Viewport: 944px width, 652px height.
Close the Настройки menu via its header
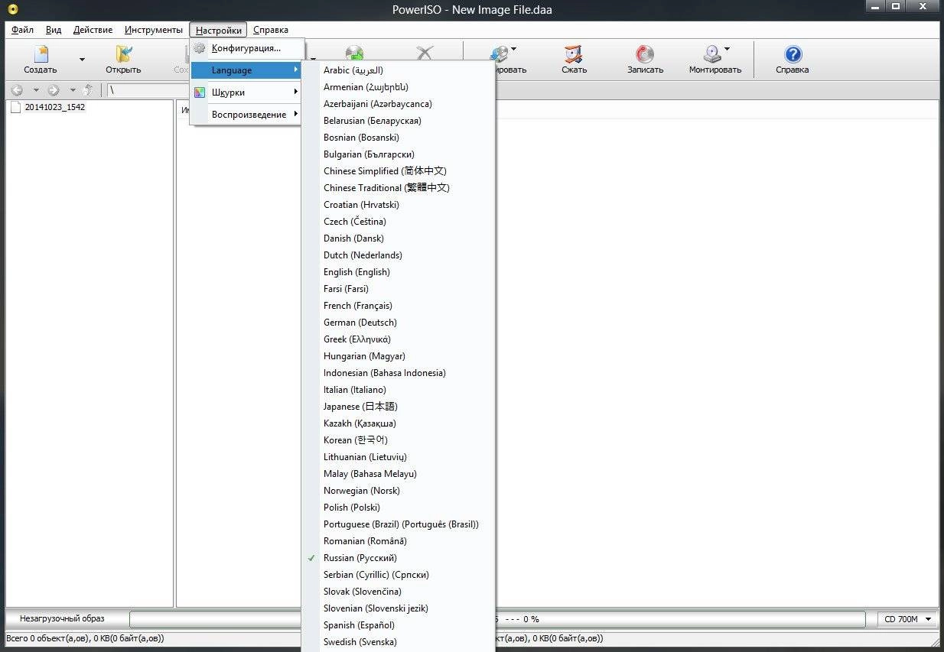(219, 30)
